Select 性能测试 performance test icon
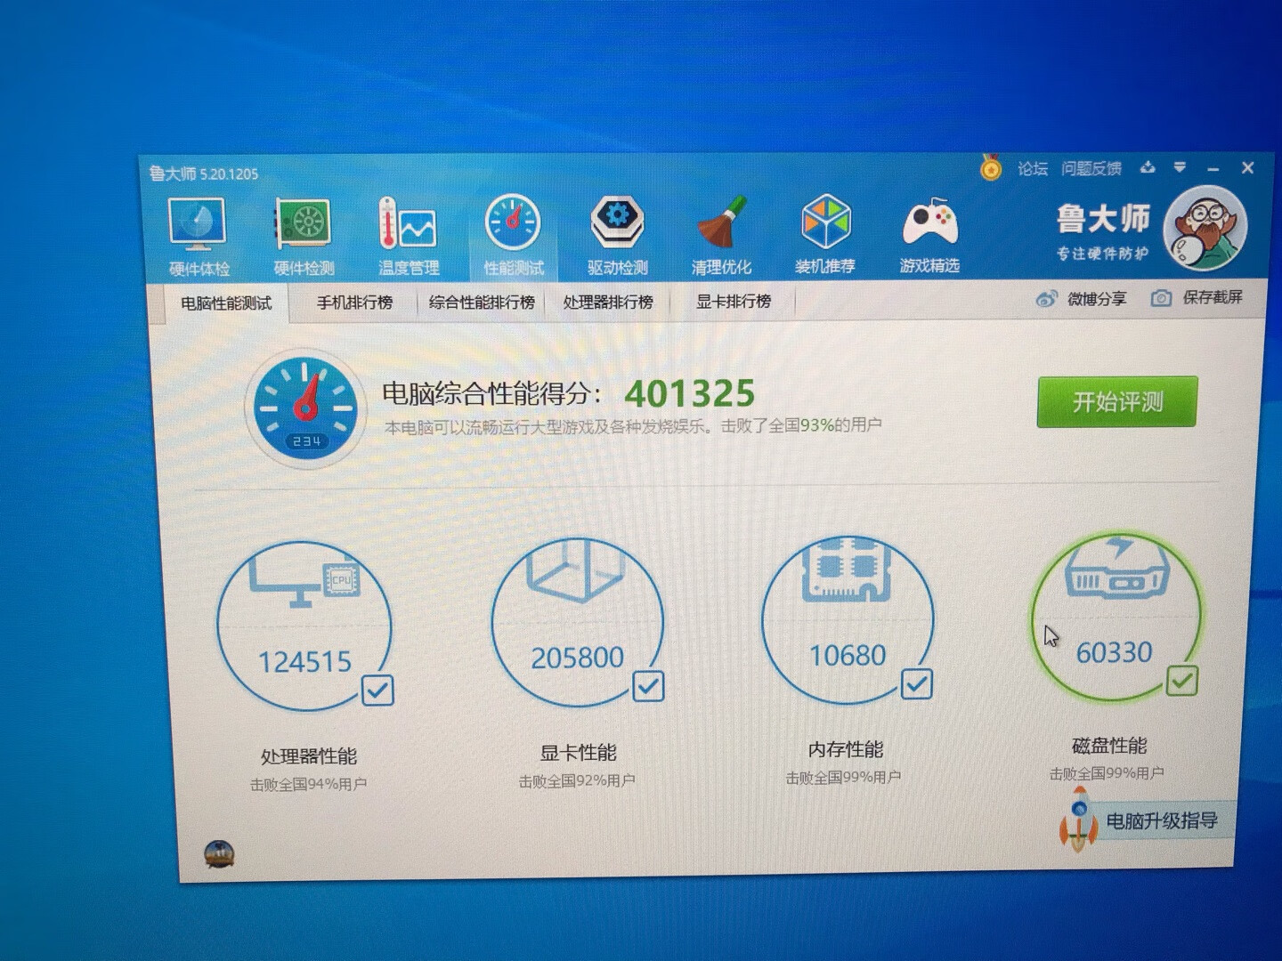 click(x=513, y=222)
